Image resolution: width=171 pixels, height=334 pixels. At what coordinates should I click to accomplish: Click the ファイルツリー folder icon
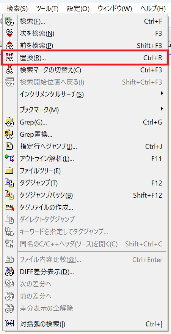(9, 171)
